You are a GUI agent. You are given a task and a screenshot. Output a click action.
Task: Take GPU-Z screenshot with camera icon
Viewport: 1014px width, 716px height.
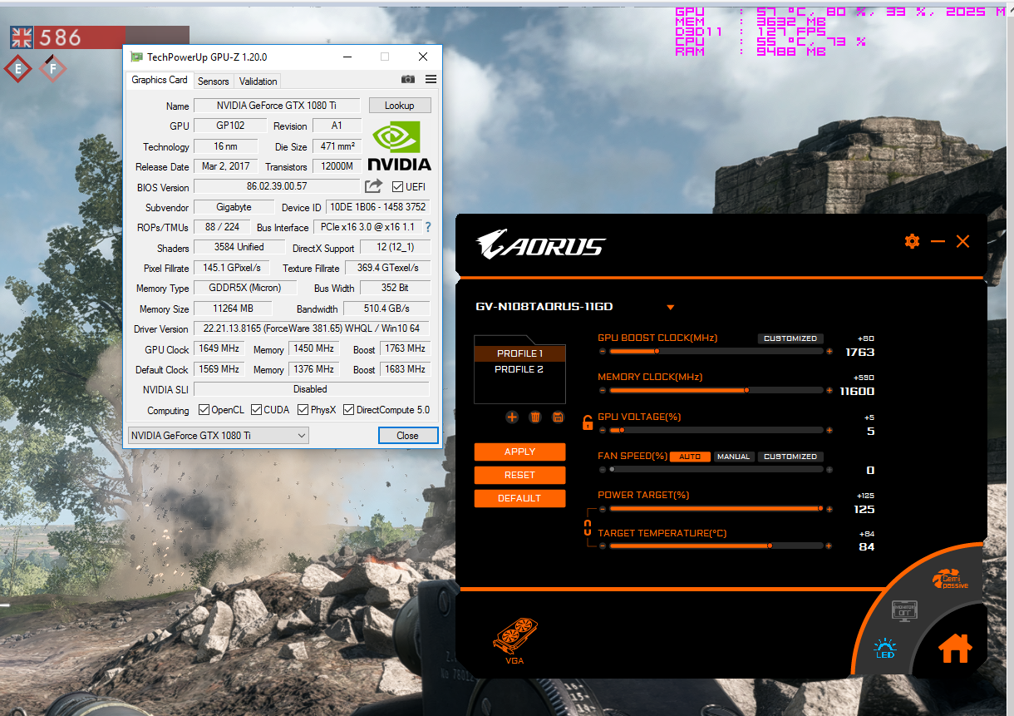point(408,80)
